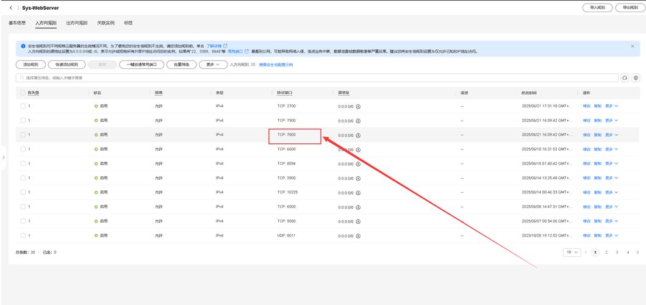646x305 pixels.
Task: Open table column settings gear icon
Action: pos(636,78)
